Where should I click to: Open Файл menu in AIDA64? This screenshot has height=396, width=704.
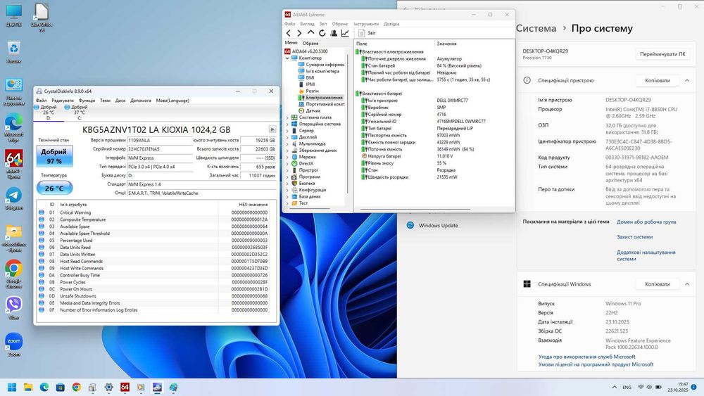290,24
